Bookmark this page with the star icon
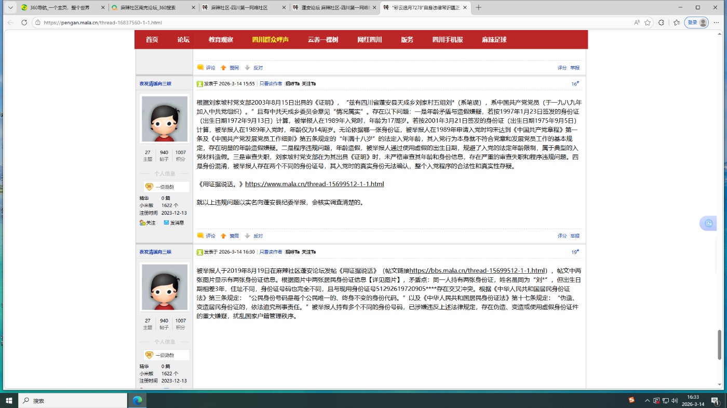 coord(648,22)
